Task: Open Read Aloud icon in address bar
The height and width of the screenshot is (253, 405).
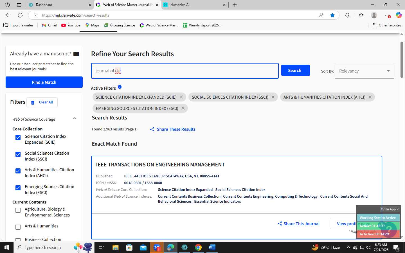Action: pyautogui.click(x=321, y=15)
